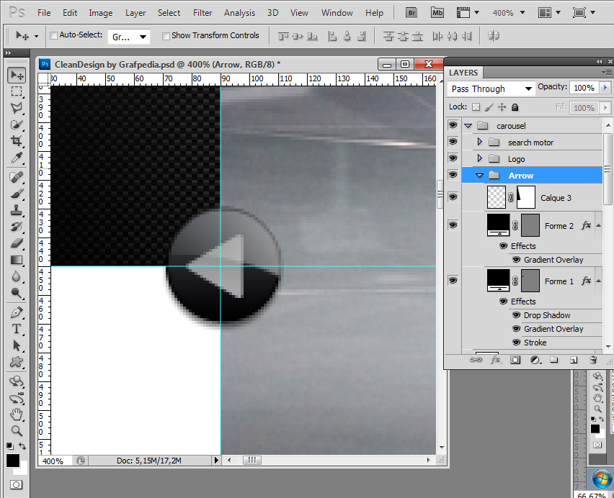Select the Move tool in toolbox
The width and height of the screenshot is (614, 498).
click(17, 75)
